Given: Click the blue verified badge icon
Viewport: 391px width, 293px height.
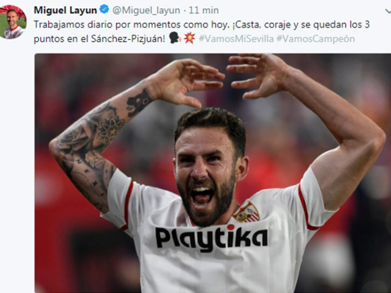Looking at the screenshot, I should click(104, 9).
